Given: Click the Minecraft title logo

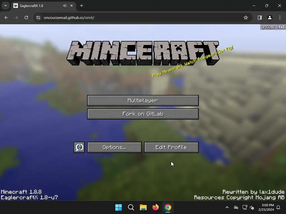Looking at the screenshot, I should pos(143,53).
